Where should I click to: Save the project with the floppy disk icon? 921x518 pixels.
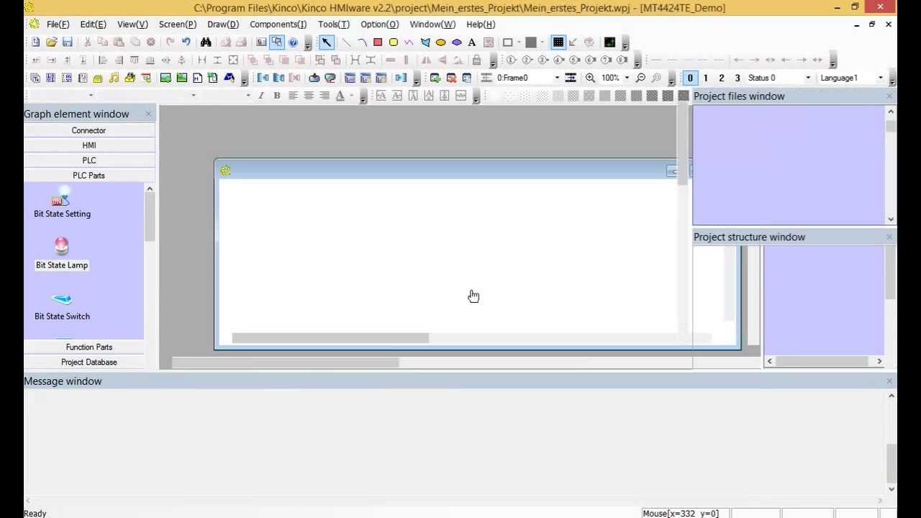67,42
